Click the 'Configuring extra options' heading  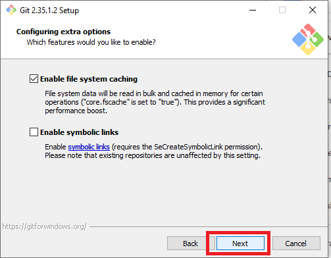tap(63, 32)
